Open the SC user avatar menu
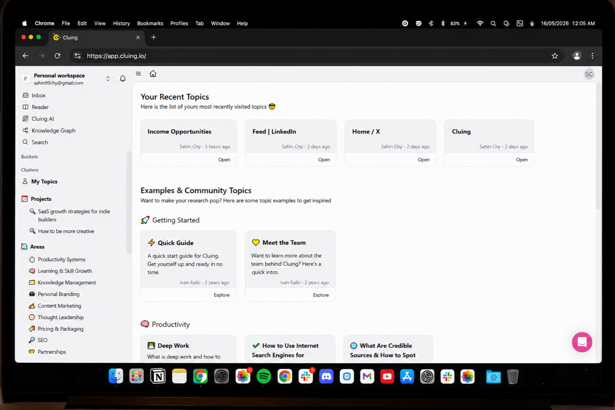This screenshot has width=615, height=410. tap(589, 74)
